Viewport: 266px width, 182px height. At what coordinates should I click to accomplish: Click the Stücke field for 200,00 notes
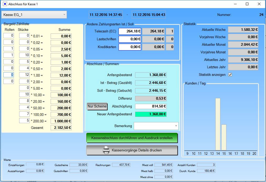point(24,121)
